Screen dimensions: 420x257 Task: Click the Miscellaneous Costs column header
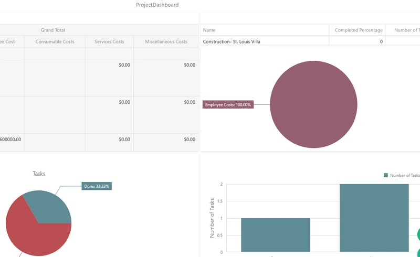click(166, 41)
